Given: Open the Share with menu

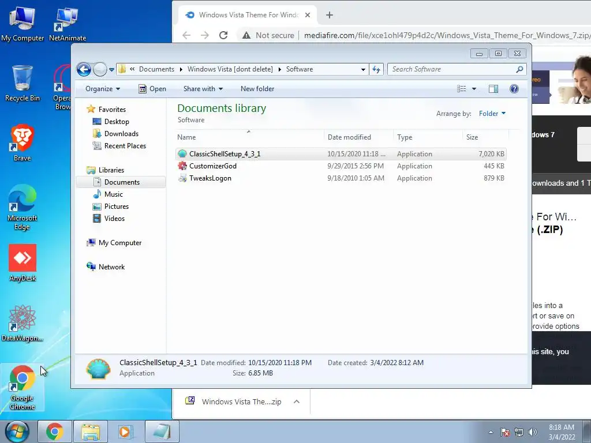Looking at the screenshot, I should click(203, 89).
